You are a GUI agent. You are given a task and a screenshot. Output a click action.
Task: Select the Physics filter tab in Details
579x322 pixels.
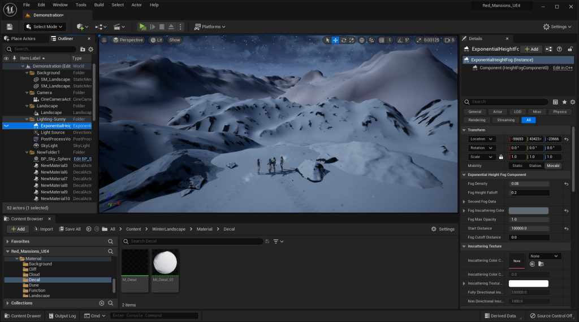coord(559,112)
